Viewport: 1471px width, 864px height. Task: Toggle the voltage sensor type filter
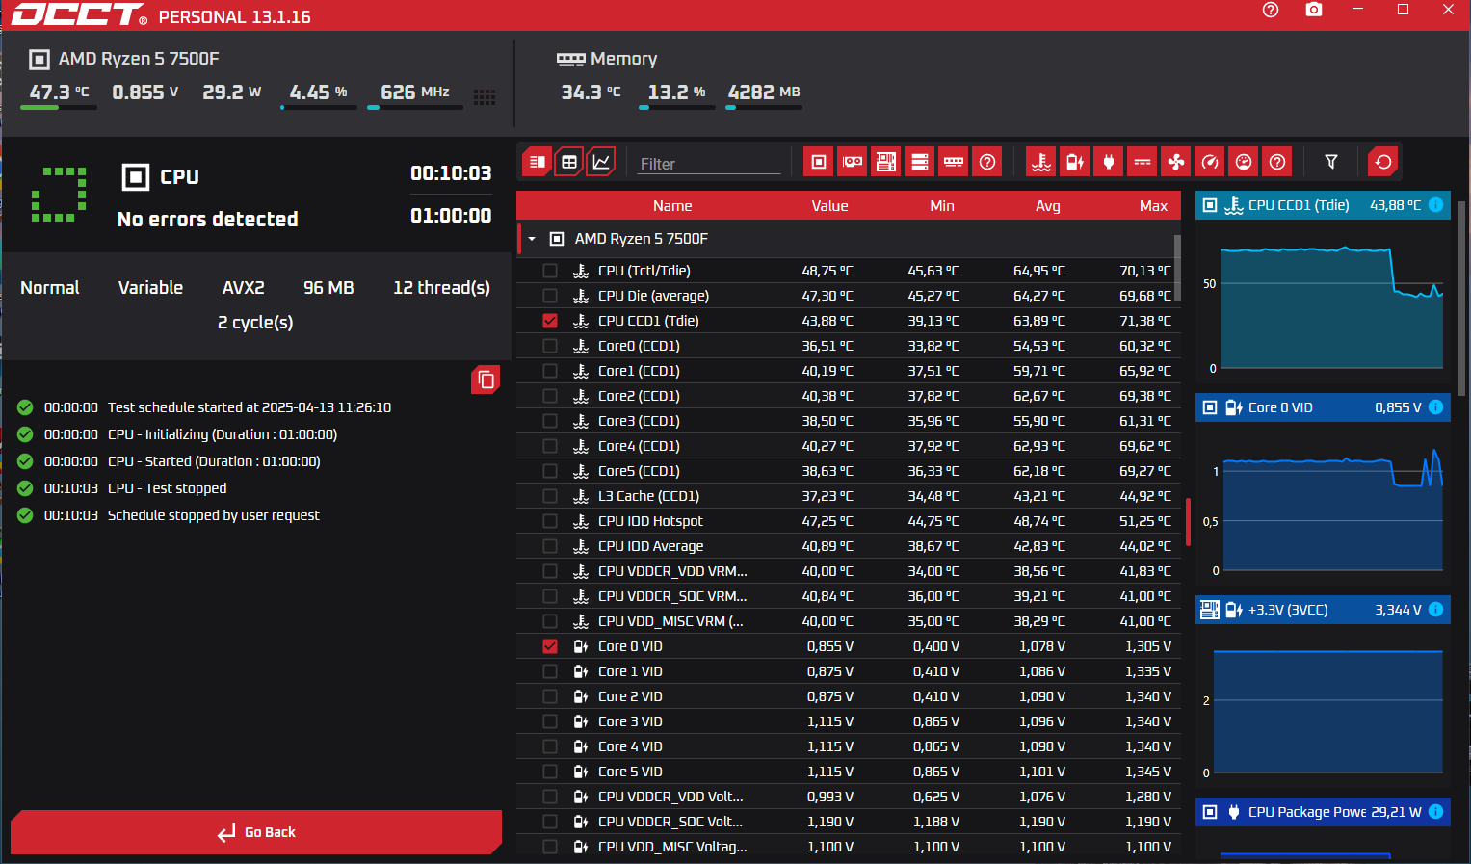coord(1075,162)
